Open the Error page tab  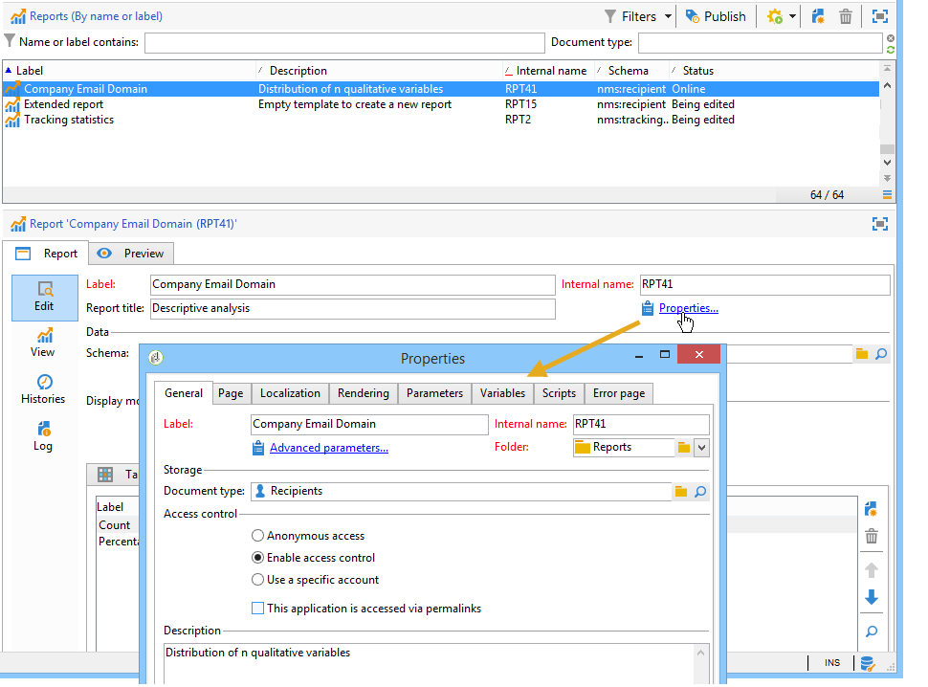619,393
